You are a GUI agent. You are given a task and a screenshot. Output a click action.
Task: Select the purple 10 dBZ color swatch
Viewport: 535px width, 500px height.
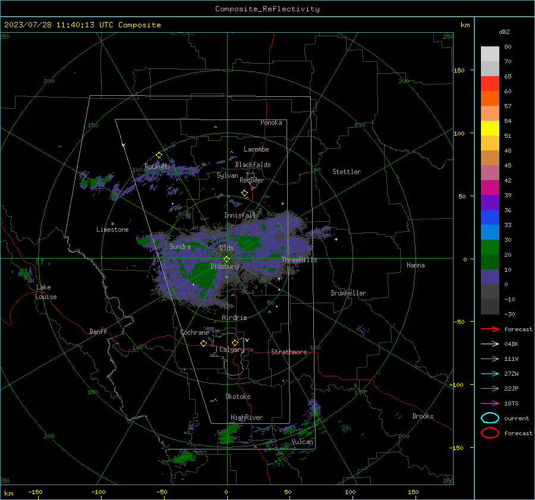pyautogui.click(x=490, y=276)
